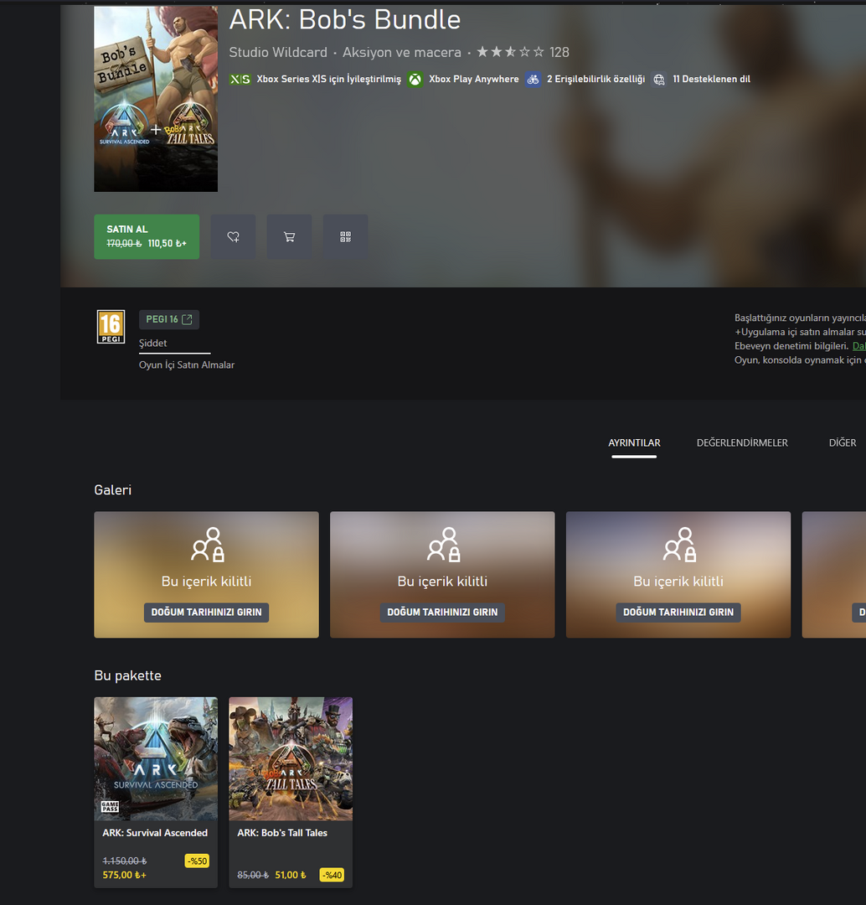Add ARK: Bob's Bundle to wishlist
Viewport: 866px width, 905px height.
tap(233, 236)
